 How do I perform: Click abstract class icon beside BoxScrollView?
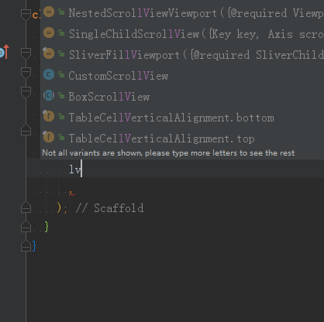coord(49,95)
